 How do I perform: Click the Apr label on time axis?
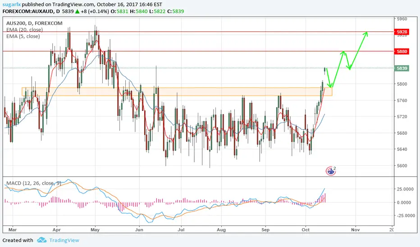(56, 229)
